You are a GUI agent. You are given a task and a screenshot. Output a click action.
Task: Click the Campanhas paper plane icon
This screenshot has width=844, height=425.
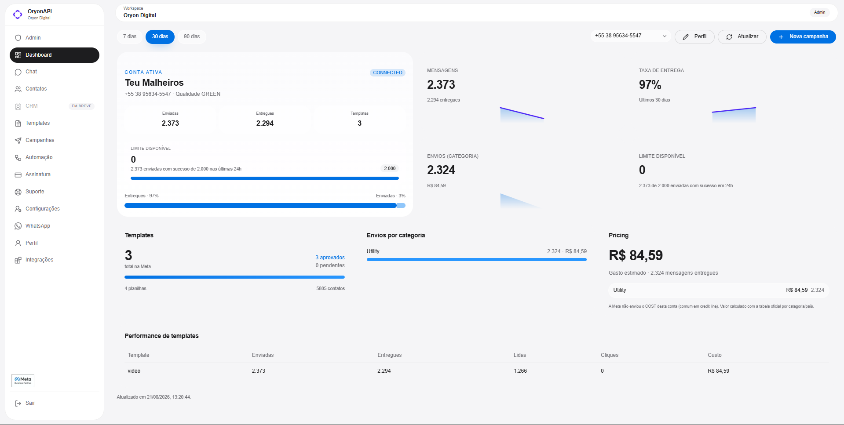[18, 141]
